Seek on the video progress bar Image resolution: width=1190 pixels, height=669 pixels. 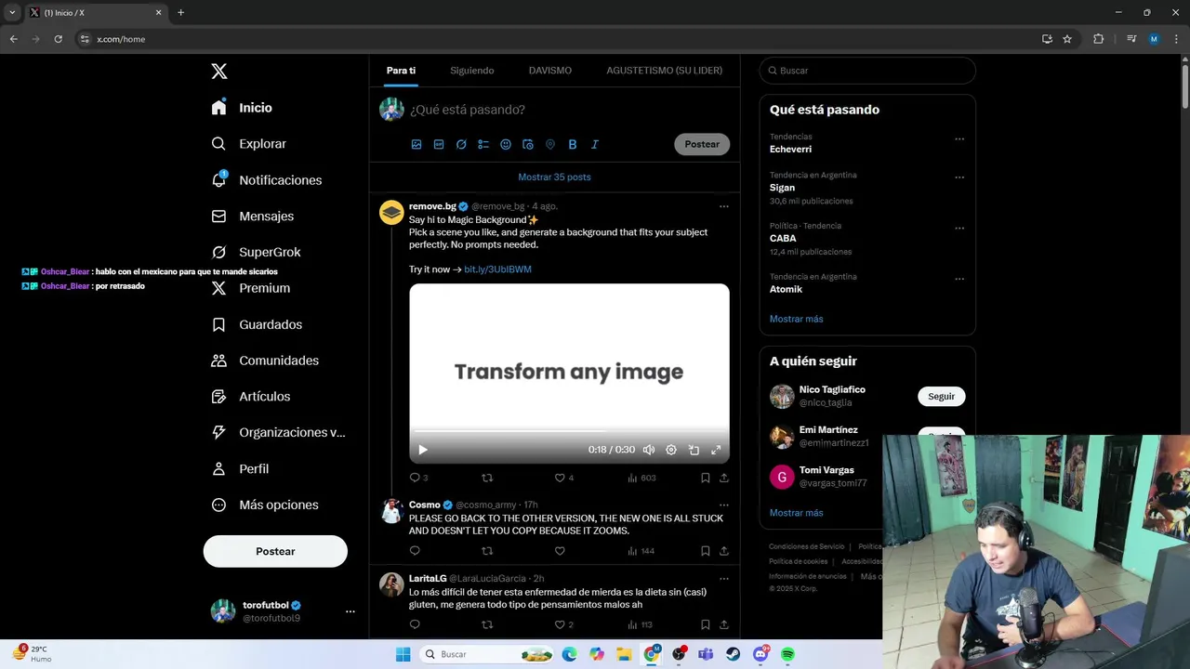(x=569, y=432)
